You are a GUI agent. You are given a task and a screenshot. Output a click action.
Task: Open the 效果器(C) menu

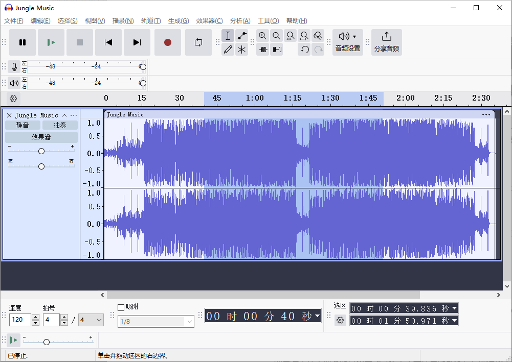point(209,21)
